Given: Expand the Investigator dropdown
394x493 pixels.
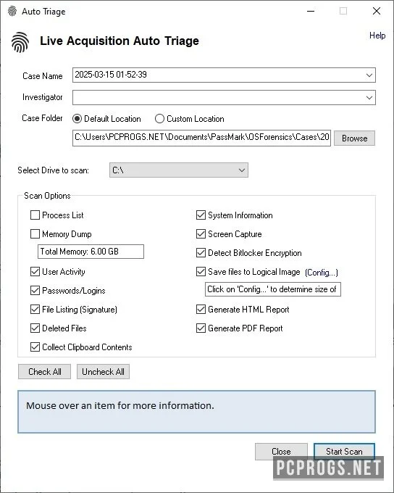Looking at the screenshot, I should [x=369, y=97].
